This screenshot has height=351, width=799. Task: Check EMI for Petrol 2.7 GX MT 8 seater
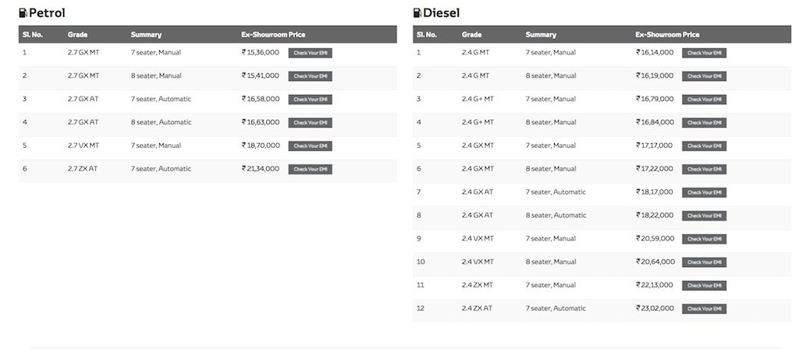310,76
